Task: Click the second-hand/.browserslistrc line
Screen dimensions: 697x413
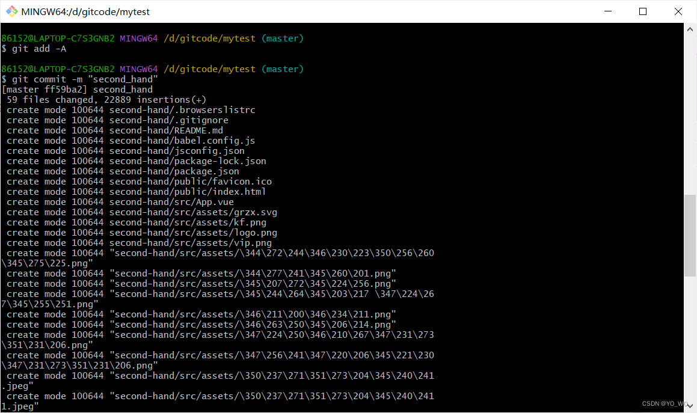Action: coord(131,110)
